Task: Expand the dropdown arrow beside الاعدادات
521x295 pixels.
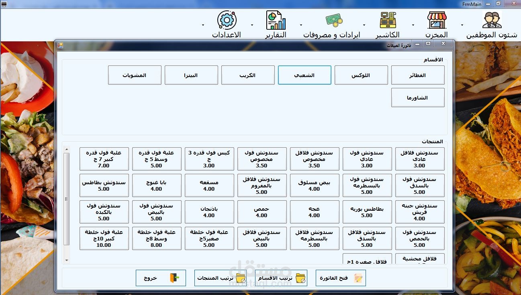Action: point(203,25)
